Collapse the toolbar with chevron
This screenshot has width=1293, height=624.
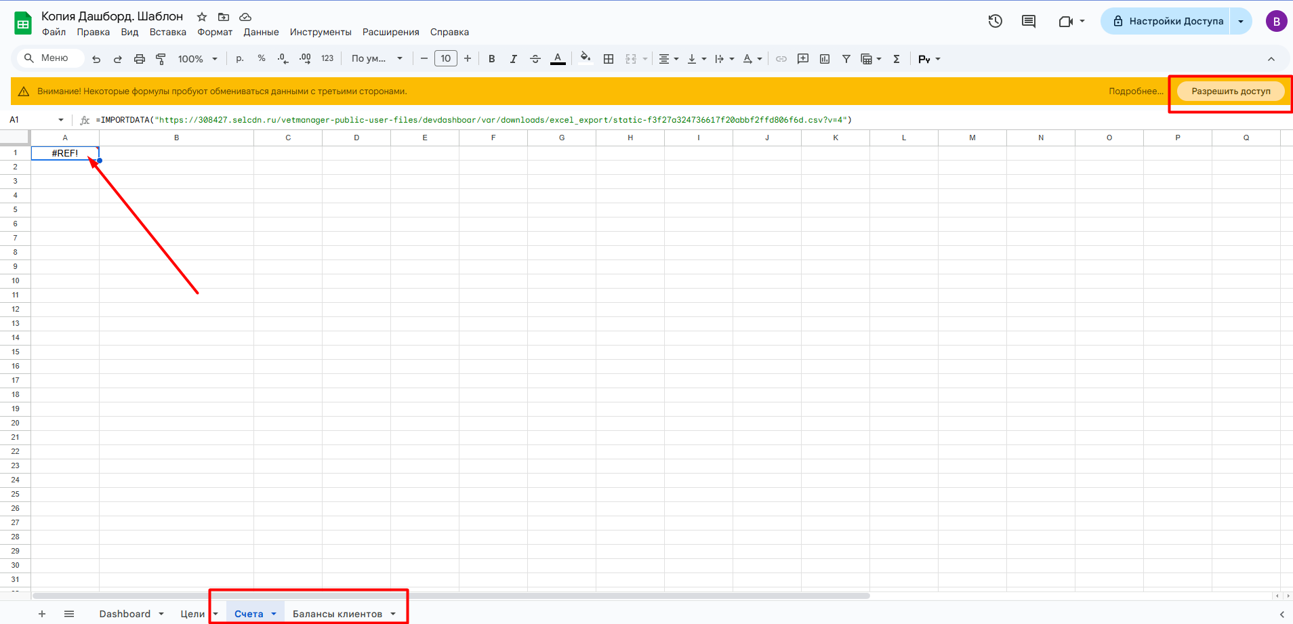pos(1271,59)
